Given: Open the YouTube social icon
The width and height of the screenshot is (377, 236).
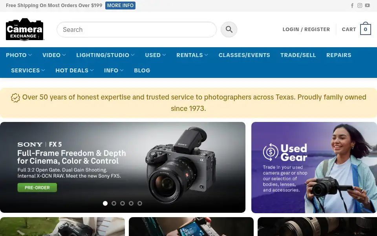Looking at the screenshot, I should tap(368, 5).
